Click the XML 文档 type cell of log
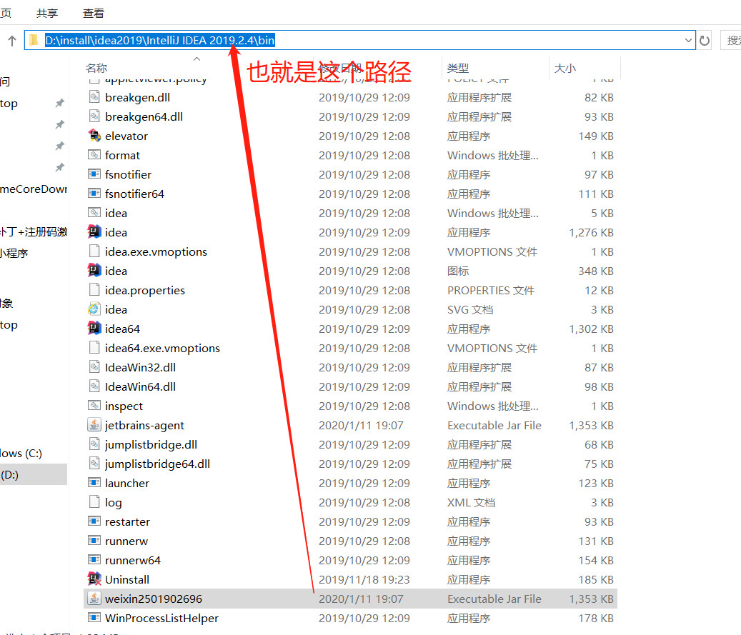Image resolution: width=741 pixels, height=635 pixels. click(471, 503)
